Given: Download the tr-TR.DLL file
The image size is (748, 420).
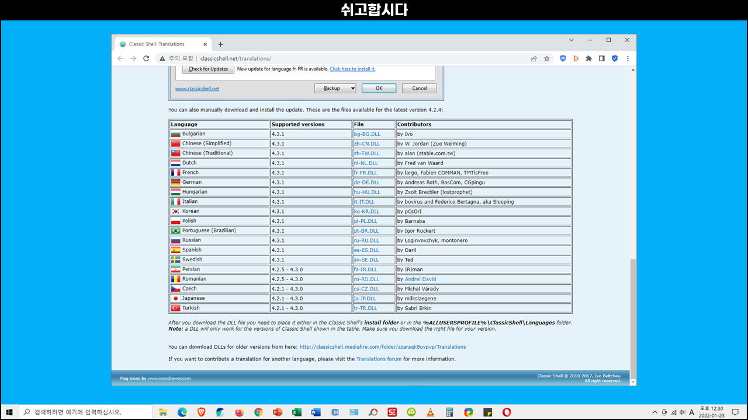Looking at the screenshot, I should pyautogui.click(x=365, y=308).
